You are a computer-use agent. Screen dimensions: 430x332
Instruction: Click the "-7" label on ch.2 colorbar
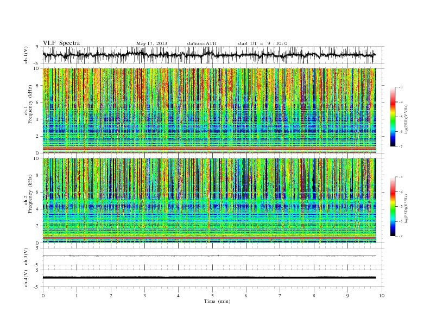(401, 236)
